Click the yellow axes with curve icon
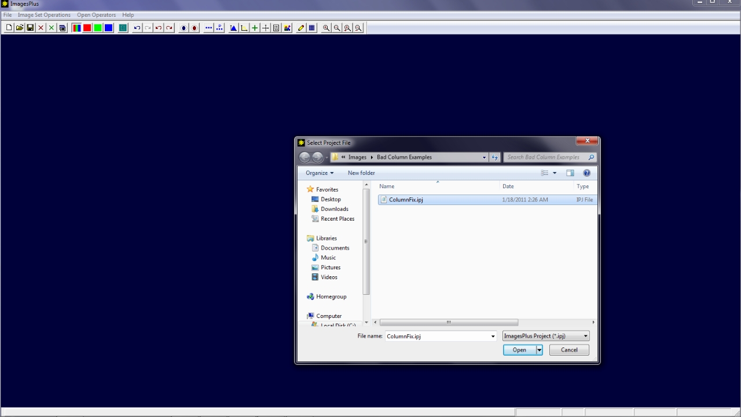The height and width of the screenshot is (417, 741). click(x=244, y=28)
